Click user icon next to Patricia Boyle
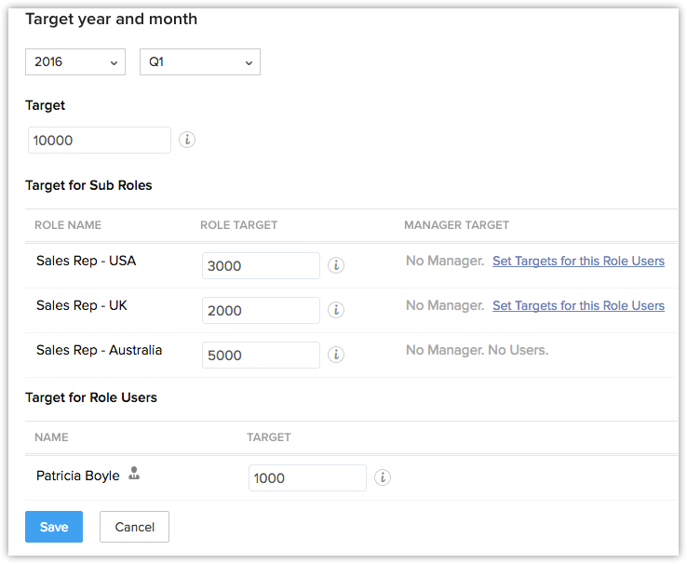This screenshot has height=564, width=687. [134, 474]
